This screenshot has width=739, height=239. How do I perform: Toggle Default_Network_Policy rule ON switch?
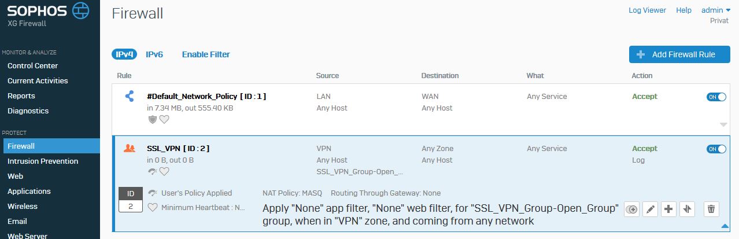coord(716,97)
